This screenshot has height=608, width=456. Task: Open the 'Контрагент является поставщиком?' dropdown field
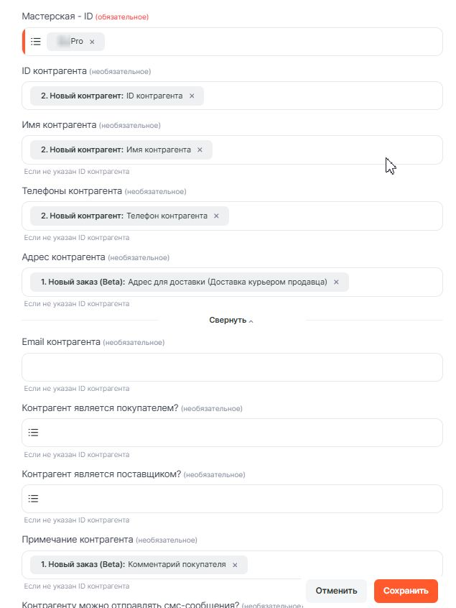coord(237,499)
